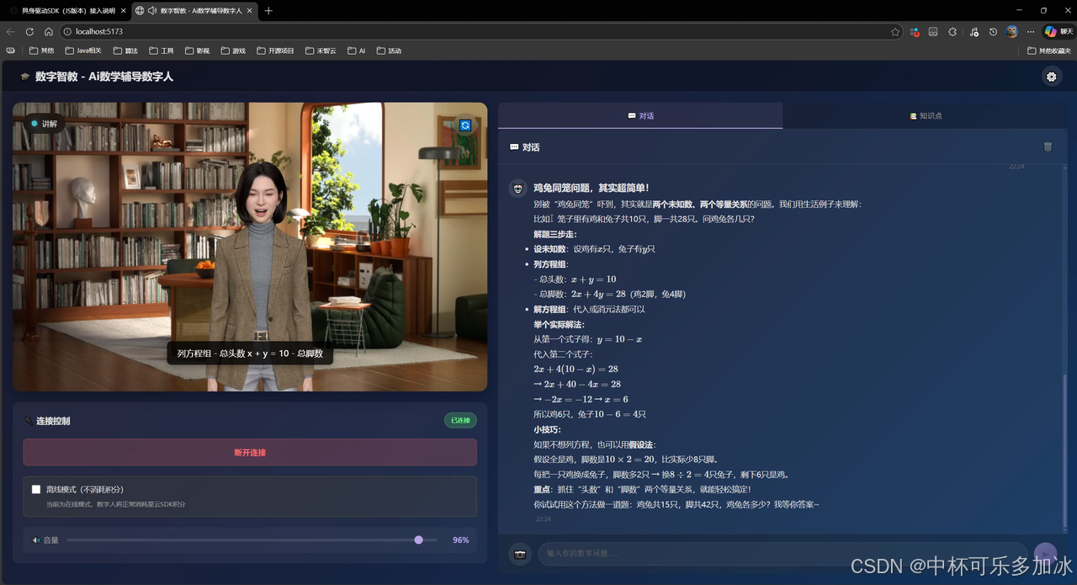This screenshot has height=585, width=1077.
Task: Open the 算法 bookmarks folder
Action: coord(125,51)
